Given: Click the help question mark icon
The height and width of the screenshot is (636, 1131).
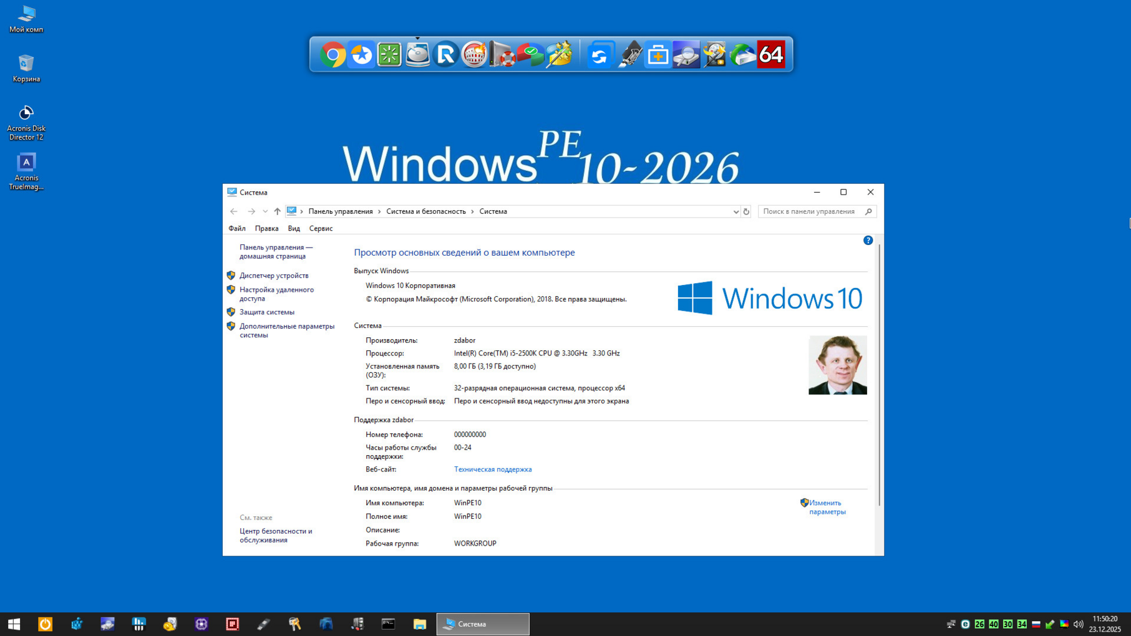Looking at the screenshot, I should [868, 240].
